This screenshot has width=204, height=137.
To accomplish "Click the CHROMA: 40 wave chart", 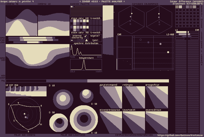I will coord(21,21).
